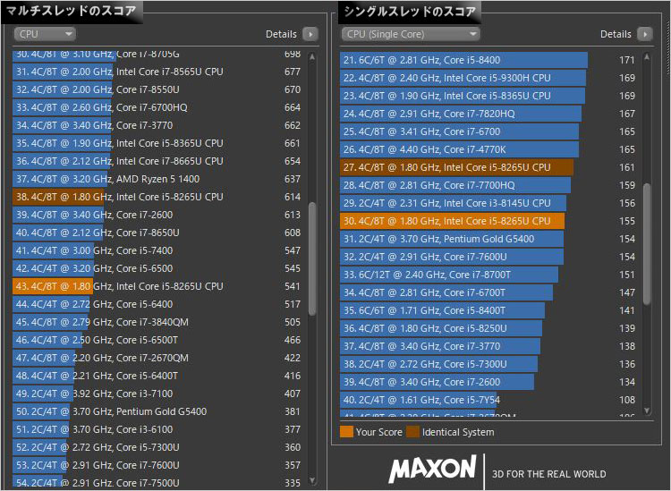The width and height of the screenshot is (671, 491).
Task: Select row 52 Core i5-7300U multi-thread
Action: pyautogui.click(x=157, y=447)
